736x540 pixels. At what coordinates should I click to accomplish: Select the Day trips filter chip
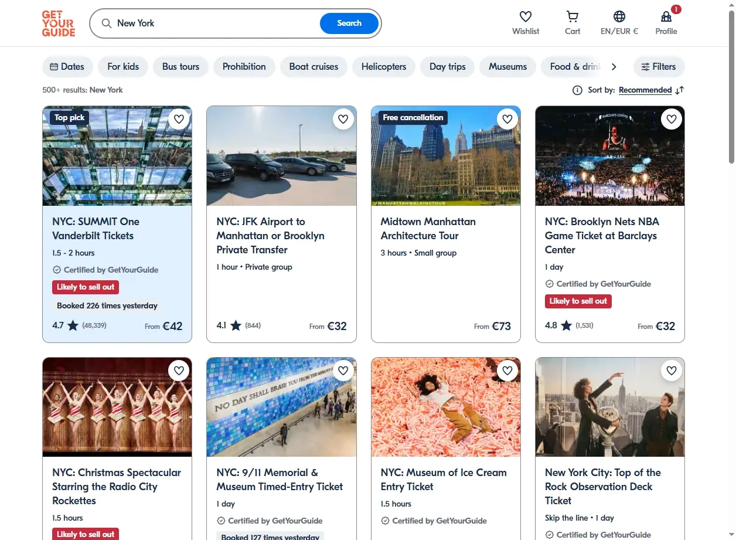[x=448, y=67]
